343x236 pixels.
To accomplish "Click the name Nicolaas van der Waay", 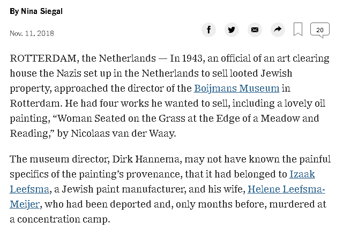I will [123, 134].
